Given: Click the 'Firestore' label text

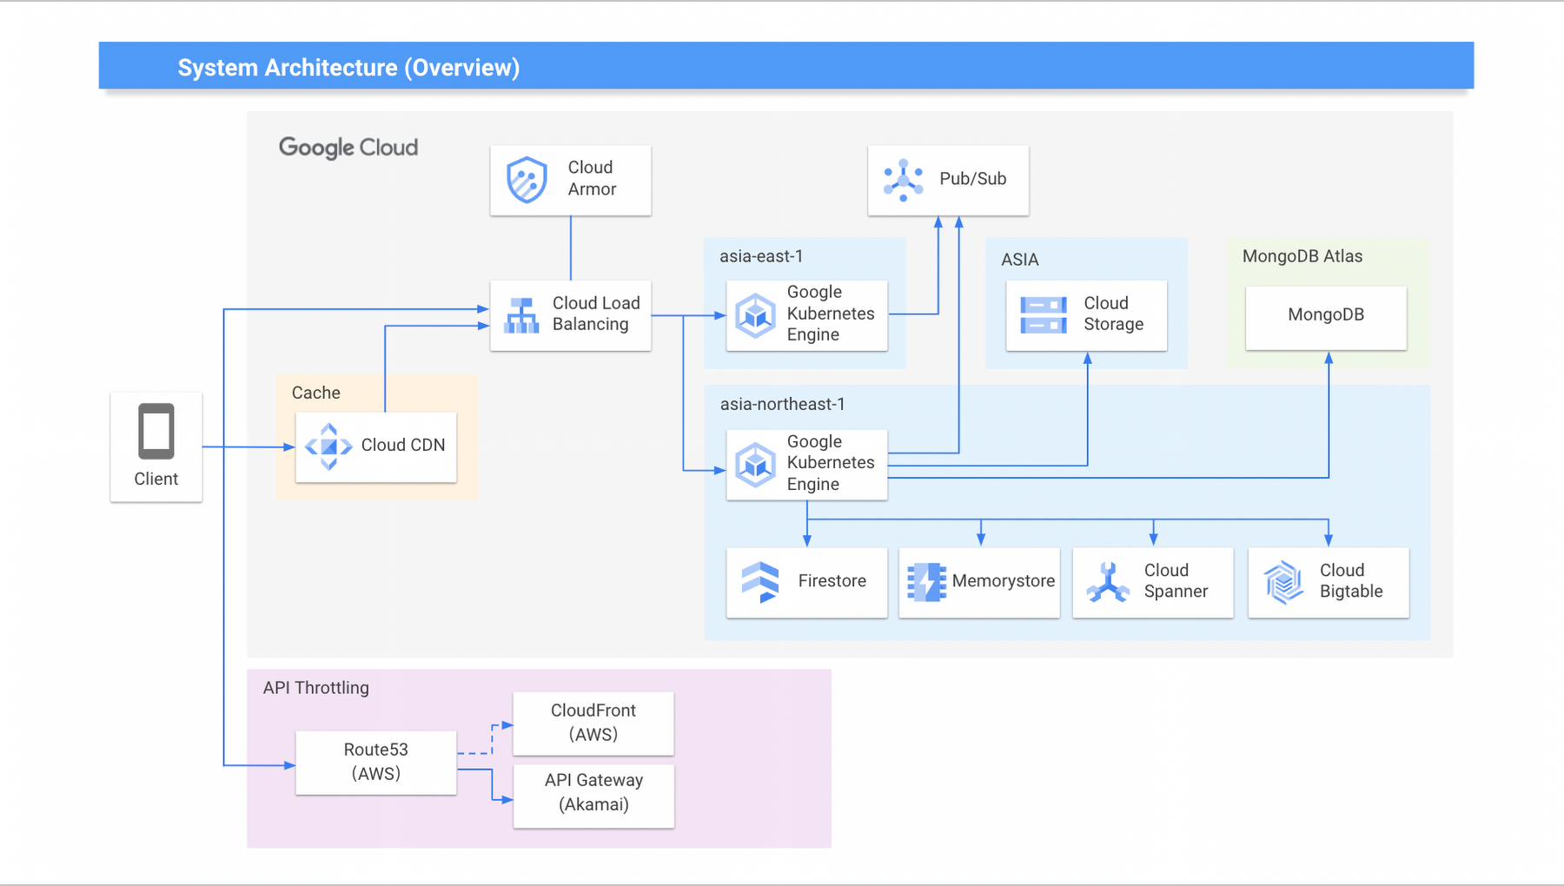Looking at the screenshot, I should (x=832, y=581).
